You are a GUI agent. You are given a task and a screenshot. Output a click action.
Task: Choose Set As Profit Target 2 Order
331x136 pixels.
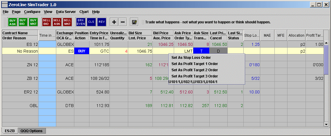point(207,70)
